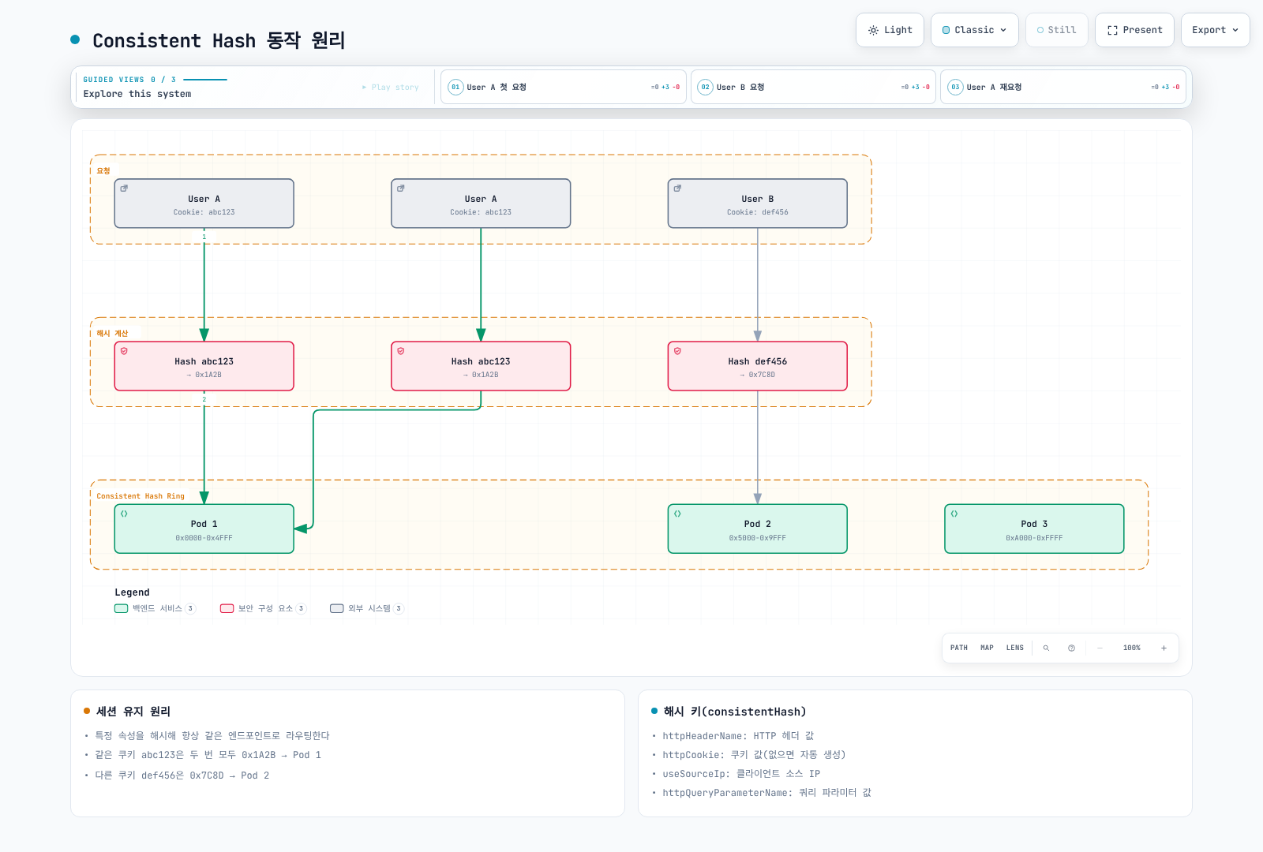Toggle the 외부 시스템 legend filter
This screenshot has height=852, width=1263.
pyautogui.click(x=367, y=608)
